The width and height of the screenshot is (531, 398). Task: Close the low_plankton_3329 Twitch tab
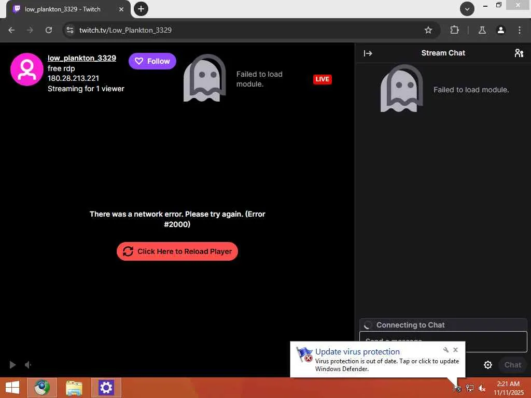click(121, 9)
